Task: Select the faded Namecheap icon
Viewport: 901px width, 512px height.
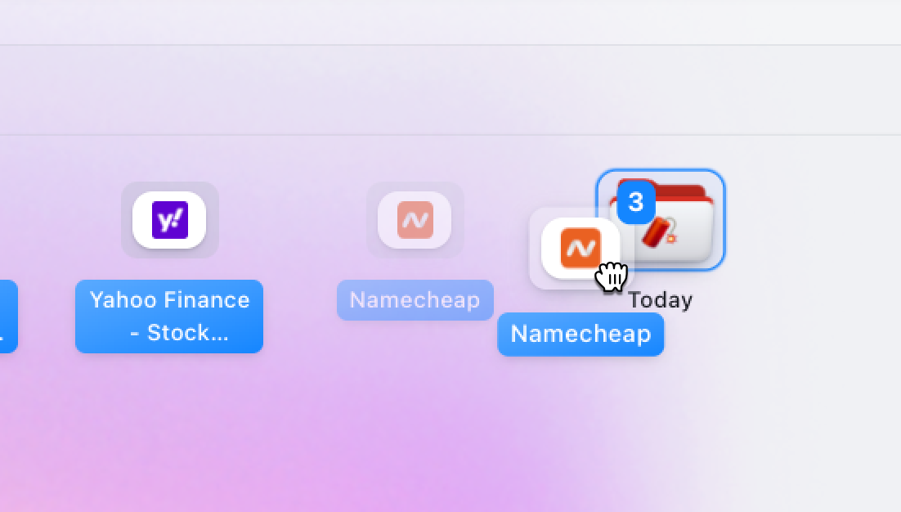Action: pos(415,220)
